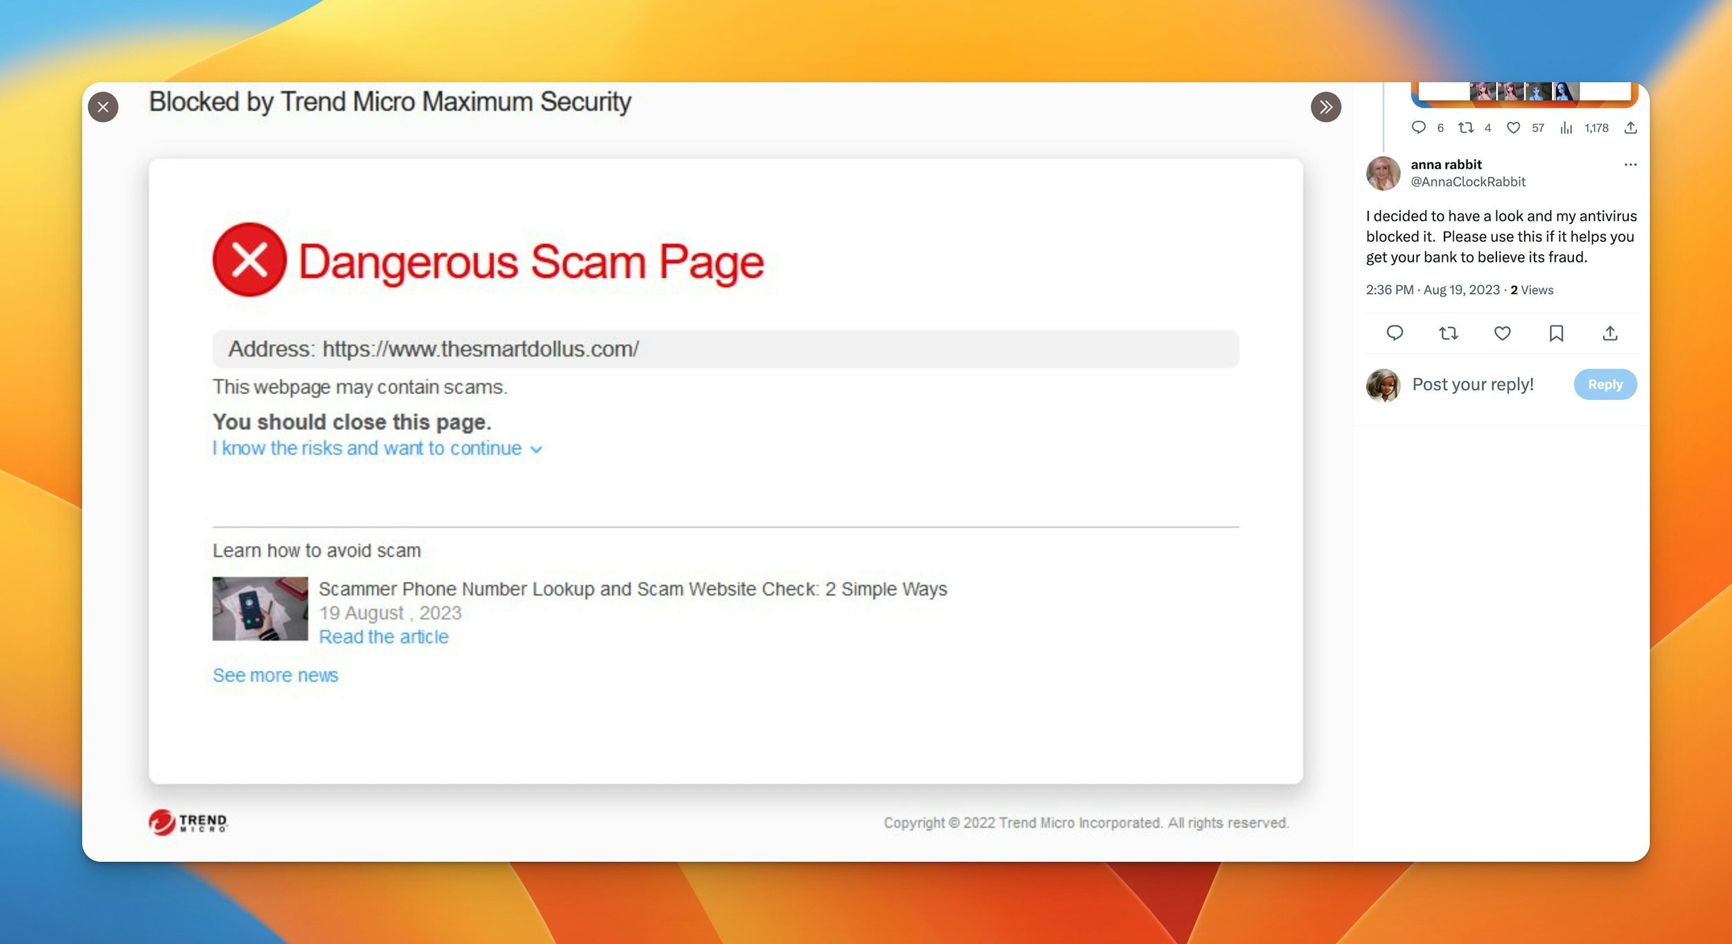Like the parent post with 57 likes
Screen dimensions: 1732x944
point(1514,128)
